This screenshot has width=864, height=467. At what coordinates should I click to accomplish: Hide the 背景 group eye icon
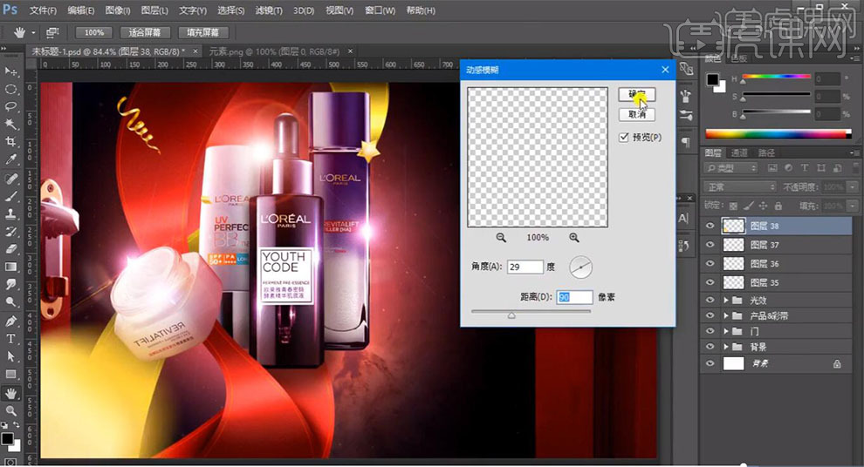[710, 346]
